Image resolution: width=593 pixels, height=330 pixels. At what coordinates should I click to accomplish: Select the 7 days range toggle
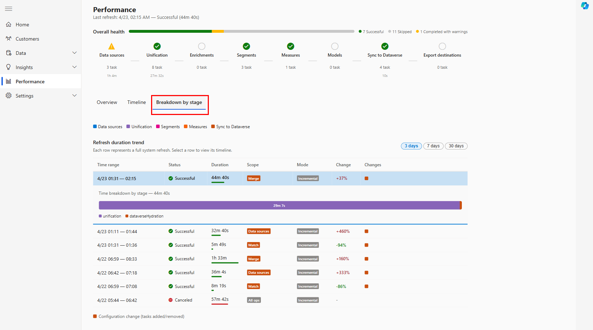point(433,146)
